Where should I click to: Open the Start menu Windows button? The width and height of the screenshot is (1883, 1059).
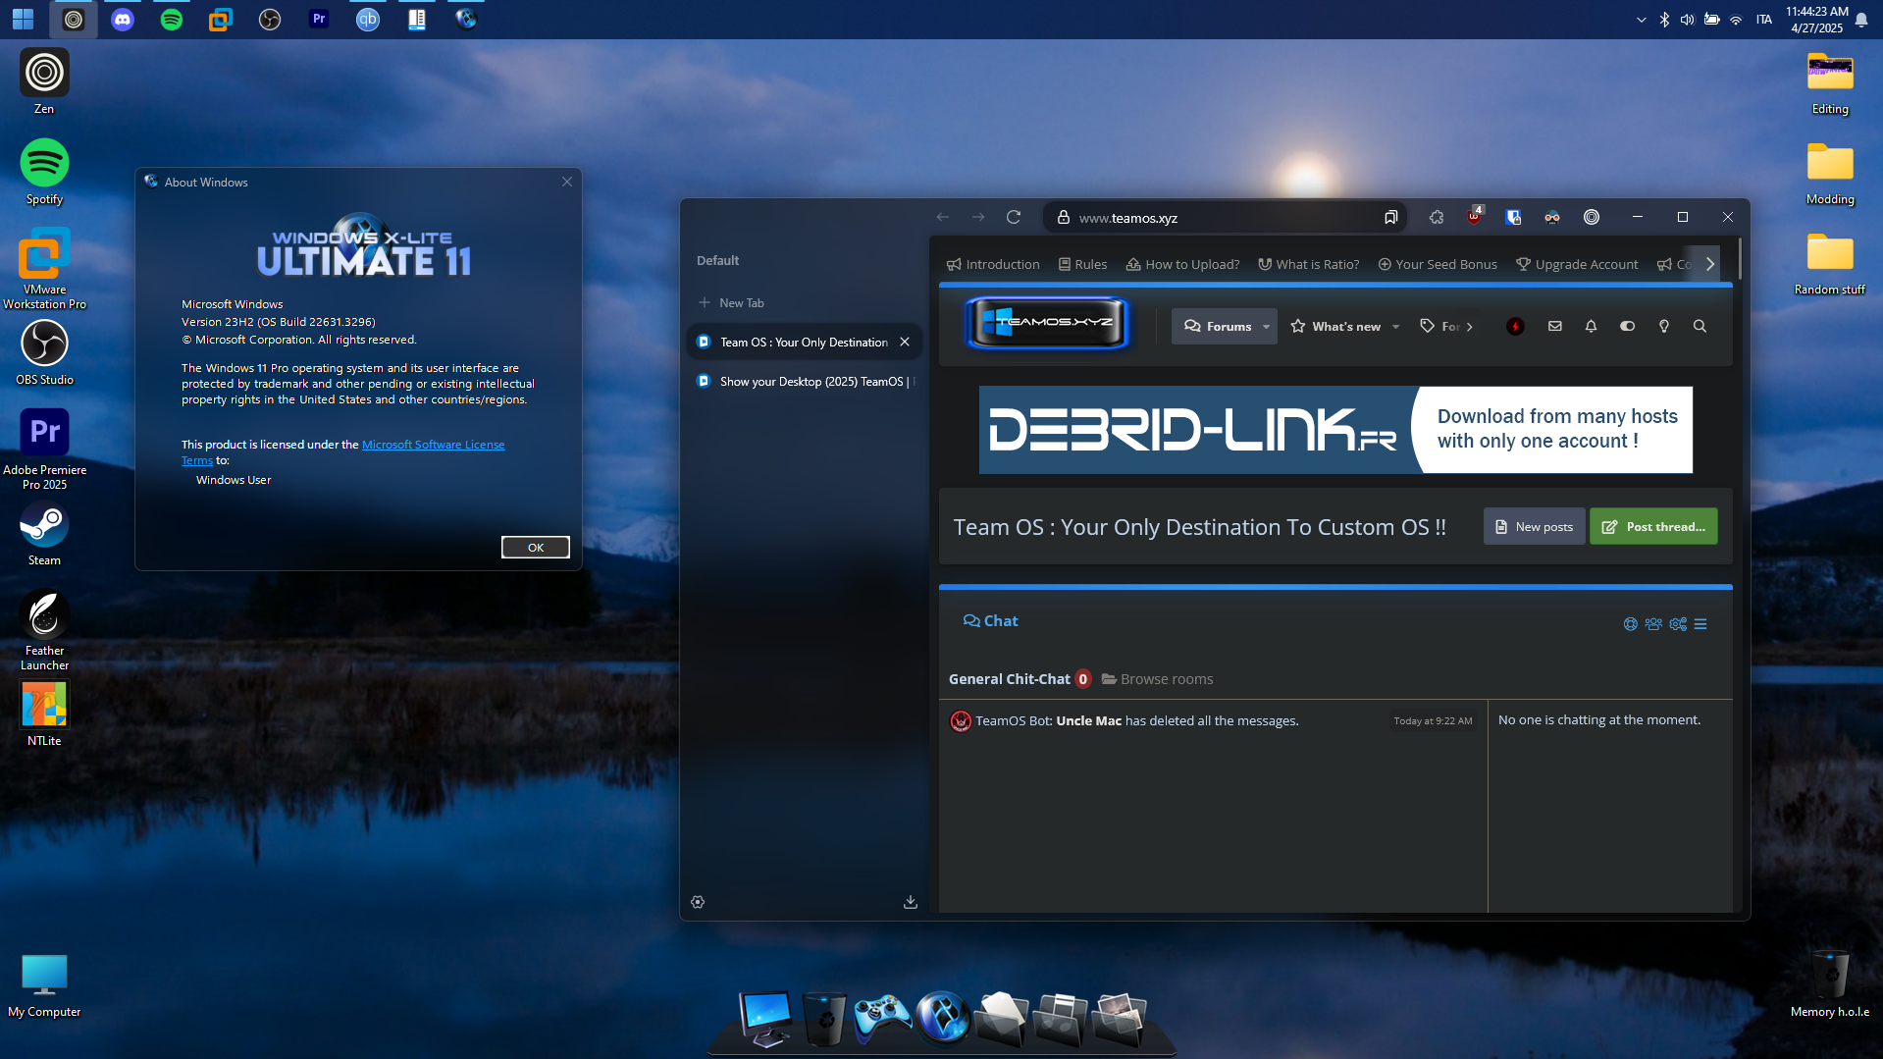(x=23, y=19)
